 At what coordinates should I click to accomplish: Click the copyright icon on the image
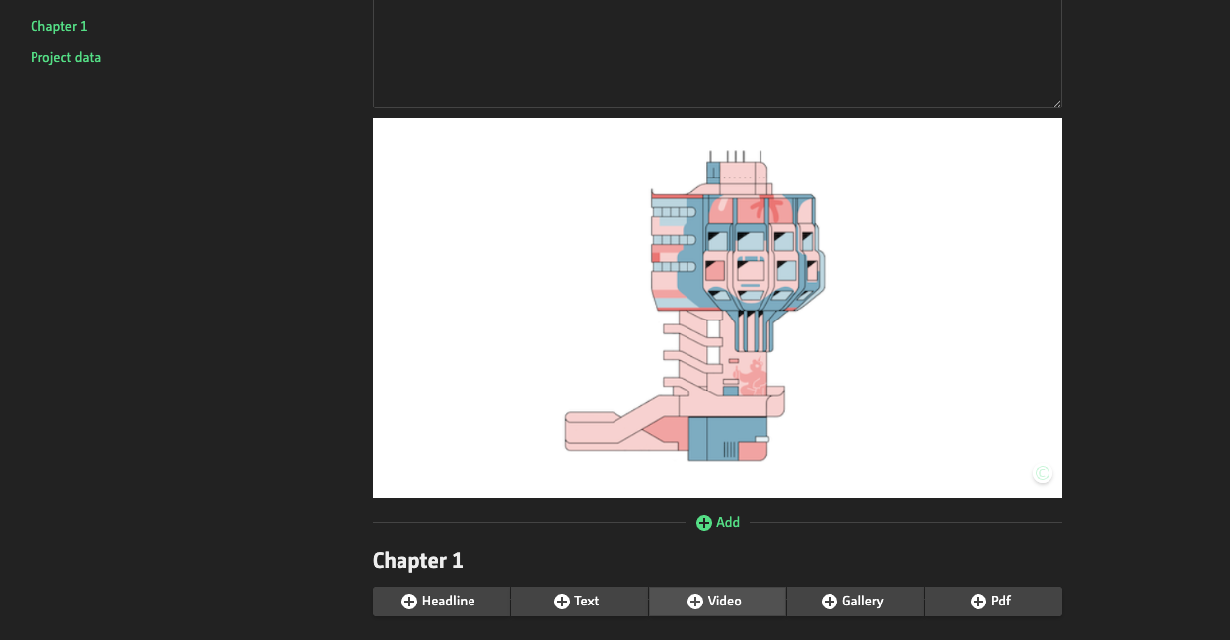coord(1043,473)
